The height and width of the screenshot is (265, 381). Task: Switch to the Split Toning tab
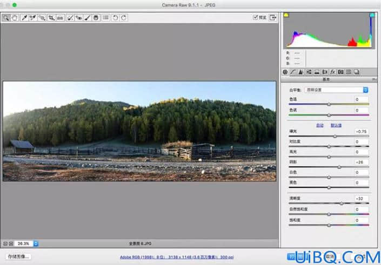coord(317,72)
